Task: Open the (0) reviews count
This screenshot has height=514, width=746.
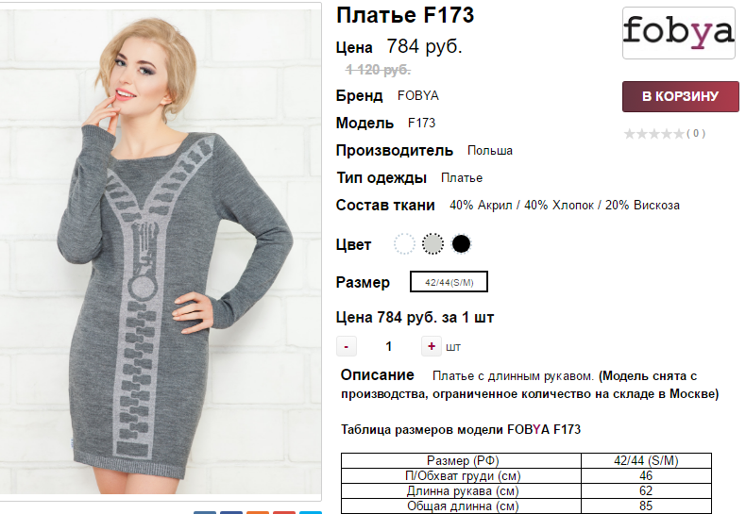Action: click(x=696, y=134)
